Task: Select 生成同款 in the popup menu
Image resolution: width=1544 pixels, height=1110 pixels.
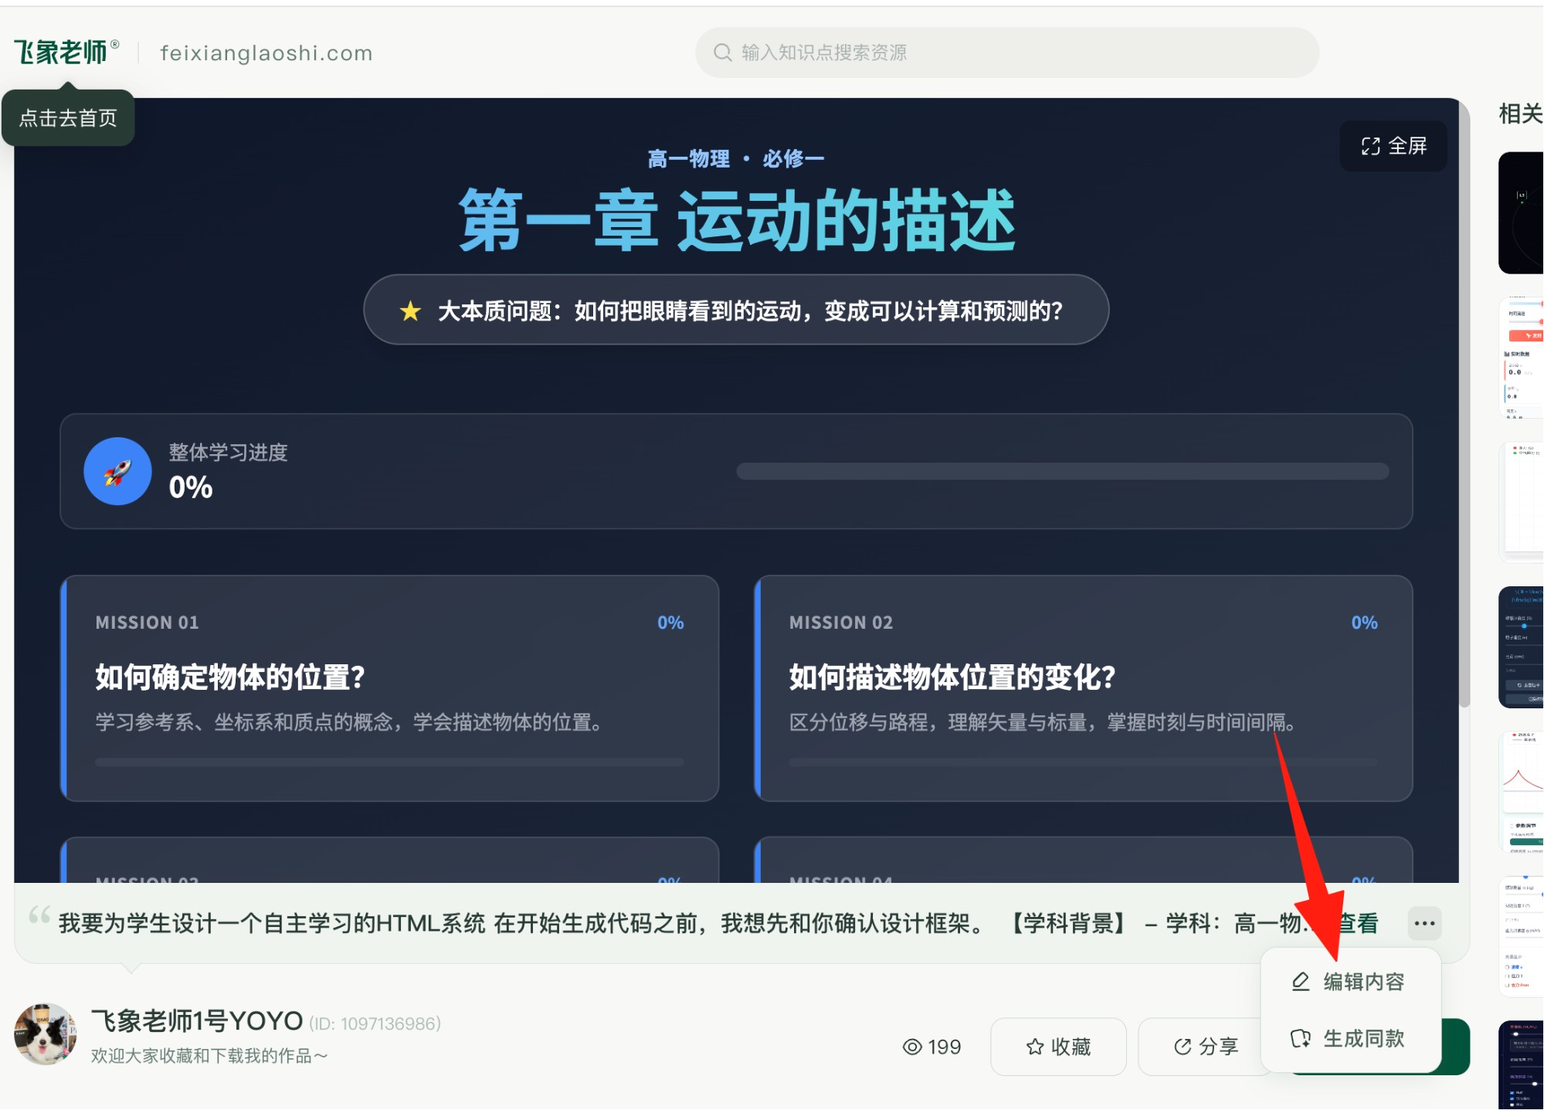Action: [1351, 1039]
